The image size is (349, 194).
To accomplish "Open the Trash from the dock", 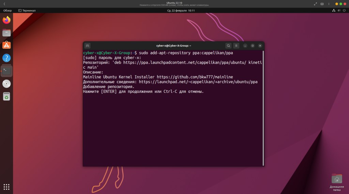I will [6, 96].
